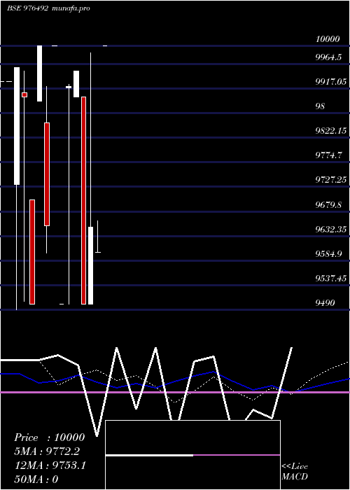The height and width of the screenshot is (490, 350).
Task: Click the 'BSE 976492 munafa.pro' title text
Action: pyautogui.click(x=48, y=8)
